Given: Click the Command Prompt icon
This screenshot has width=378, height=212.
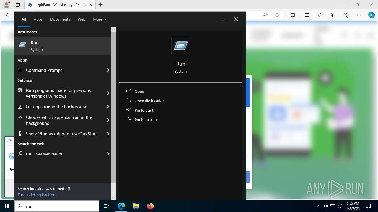Looking at the screenshot, I should coord(20,70).
